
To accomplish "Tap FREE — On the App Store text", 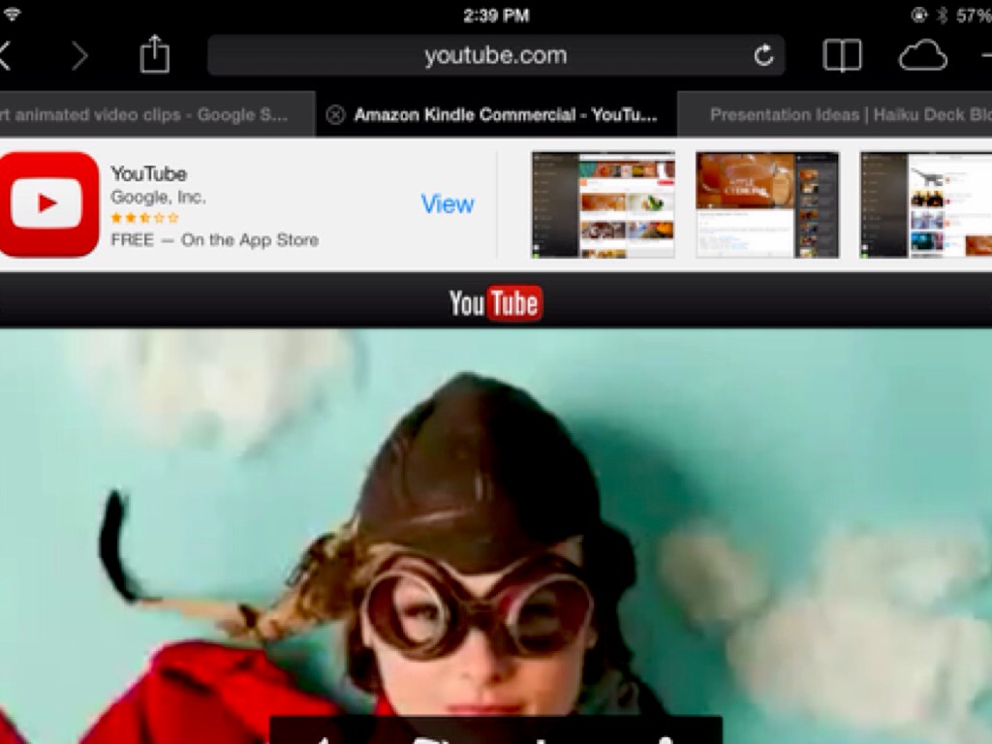I will [214, 240].
